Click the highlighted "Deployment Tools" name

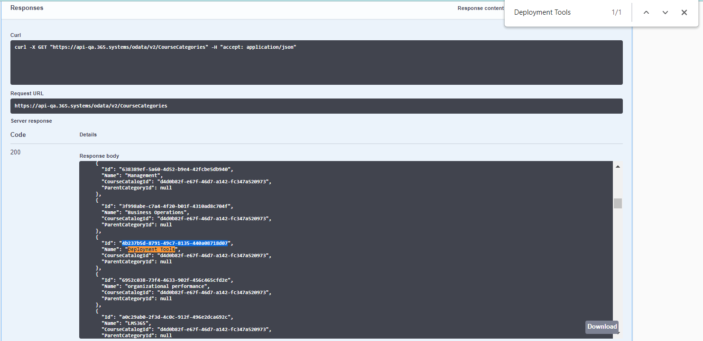[151, 250]
